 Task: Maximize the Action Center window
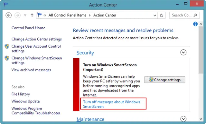[x=186, y=4]
